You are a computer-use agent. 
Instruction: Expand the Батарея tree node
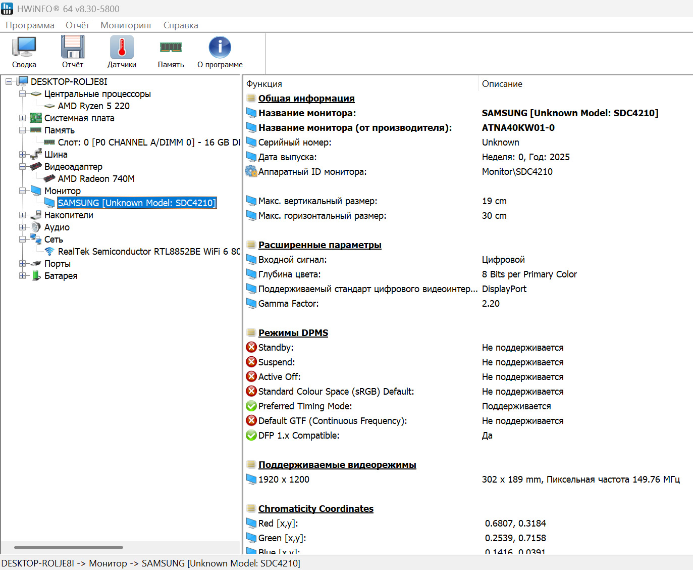click(x=22, y=276)
